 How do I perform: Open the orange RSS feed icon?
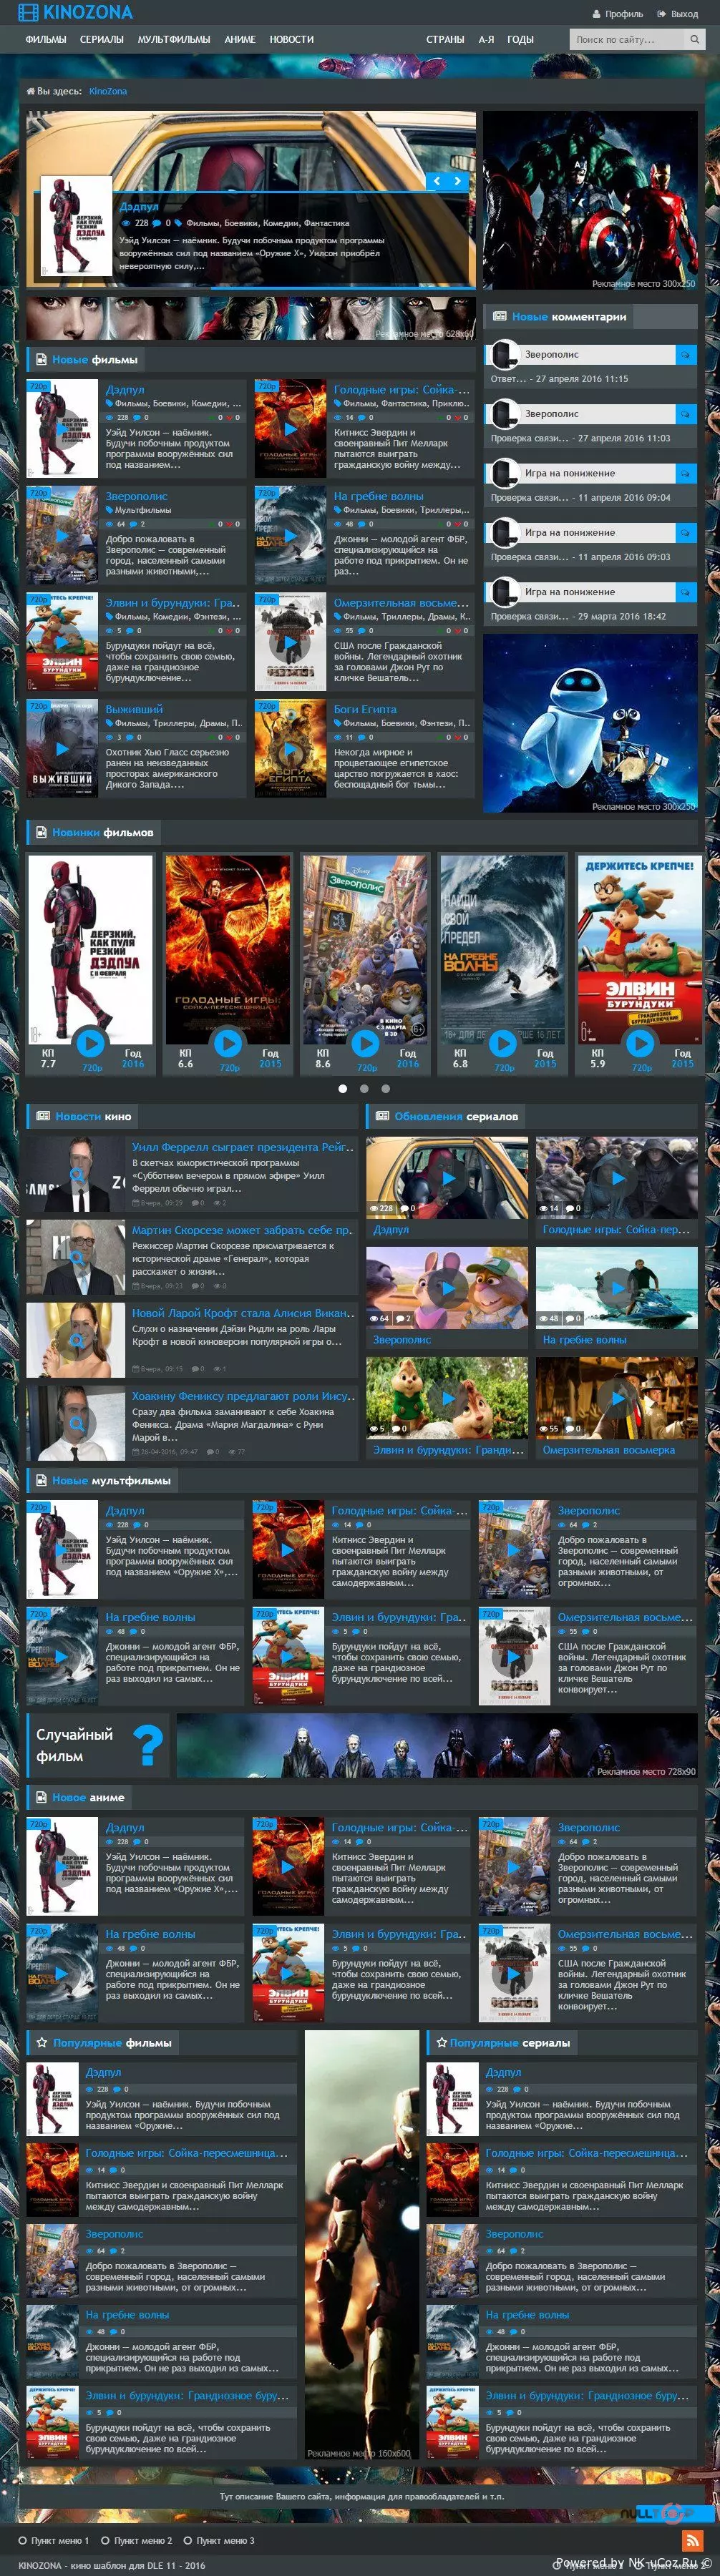point(692,2540)
